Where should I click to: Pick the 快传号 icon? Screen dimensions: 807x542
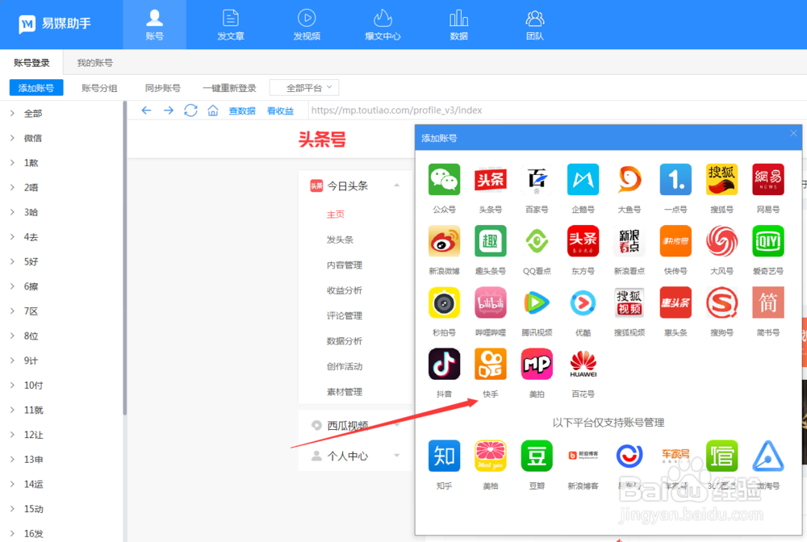coord(675,240)
